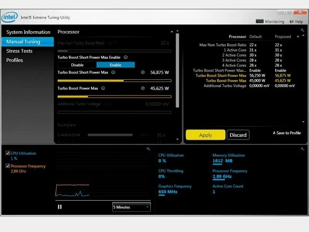Click scroll down arrow of Processor settings list
This screenshot has width=309, height=232.
(177, 139)
